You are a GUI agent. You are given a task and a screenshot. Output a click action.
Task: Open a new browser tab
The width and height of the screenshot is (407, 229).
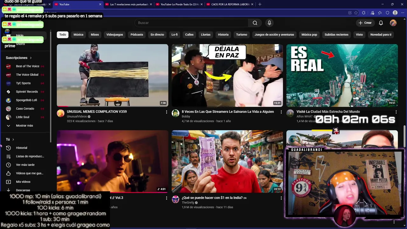260,4
